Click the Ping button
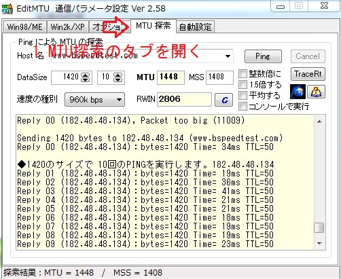341x279 pixels. [x=263, y=56]
